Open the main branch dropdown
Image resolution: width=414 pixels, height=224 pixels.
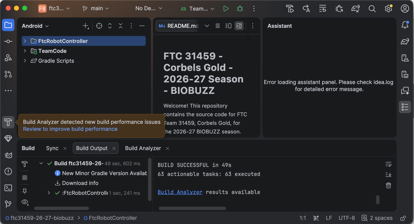[96, 9]
